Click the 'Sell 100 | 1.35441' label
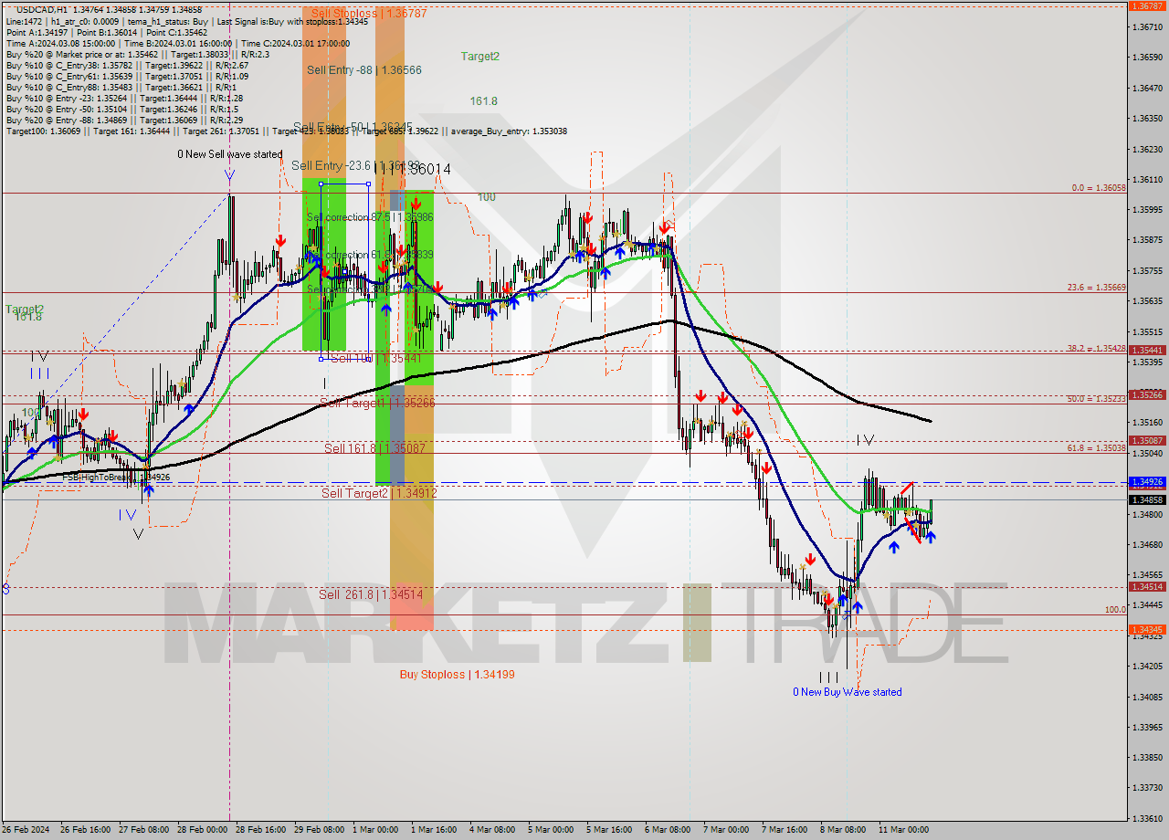 click(375, 359)
